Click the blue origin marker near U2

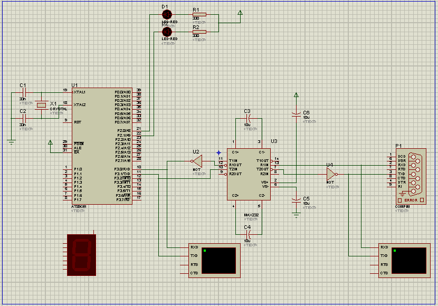pyautogui.click(x=218, y=152)
